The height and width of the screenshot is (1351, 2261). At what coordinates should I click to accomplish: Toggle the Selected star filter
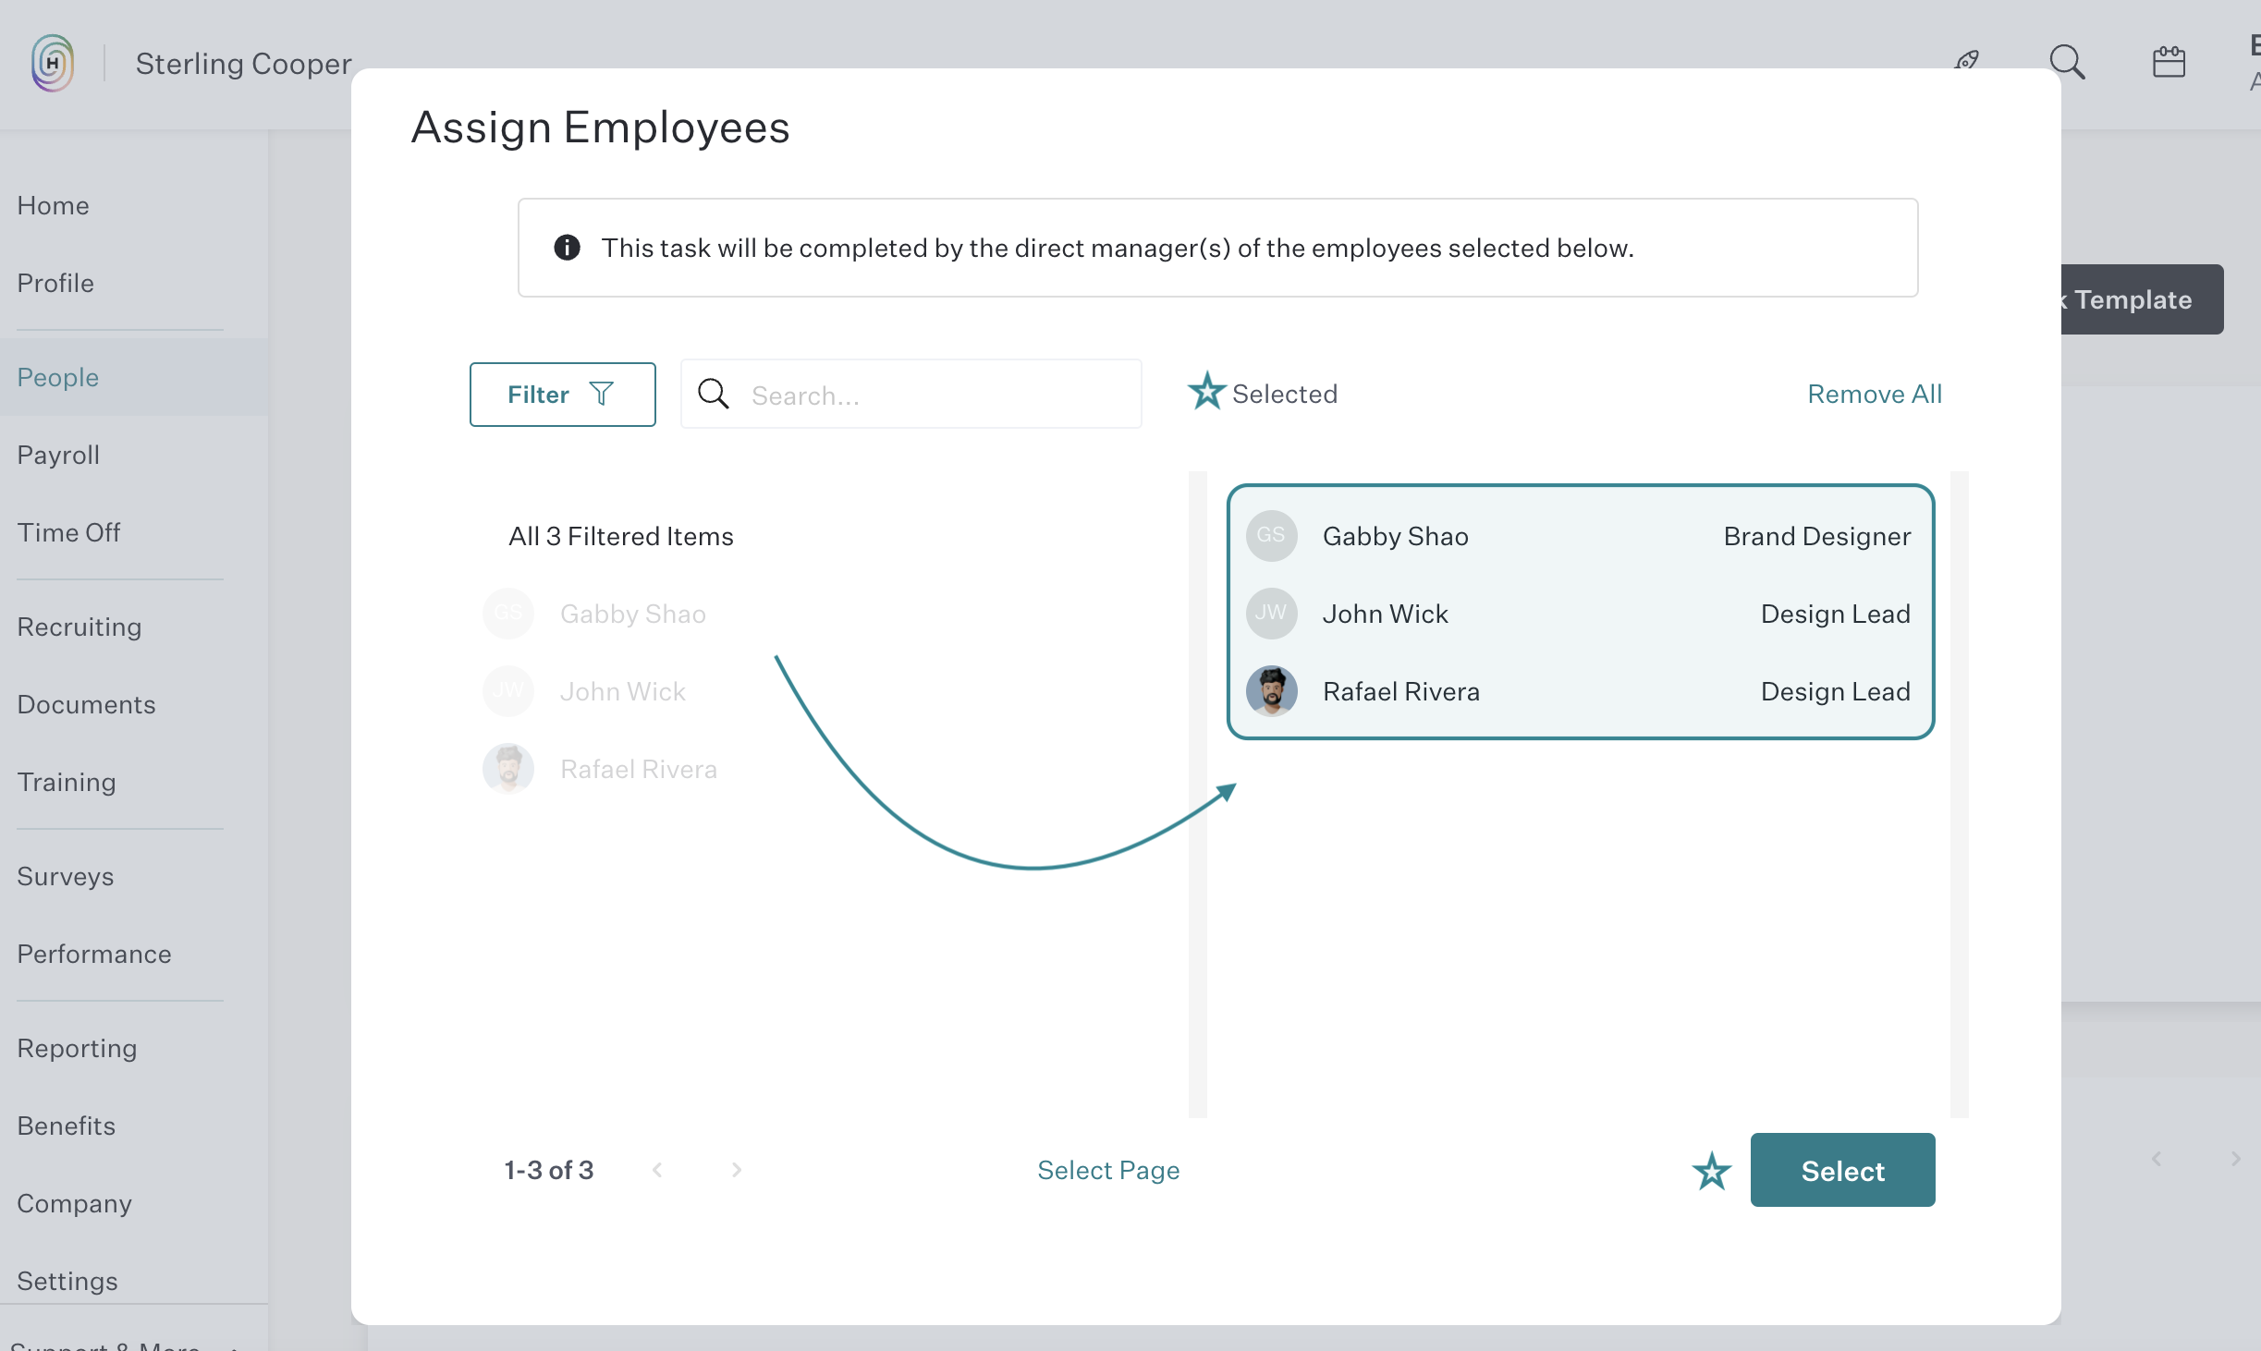[1207, 392]
